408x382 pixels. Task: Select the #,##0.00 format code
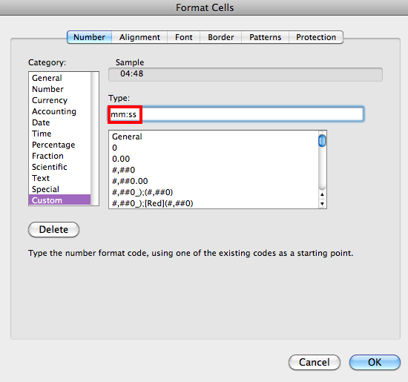tap(214, 181)
